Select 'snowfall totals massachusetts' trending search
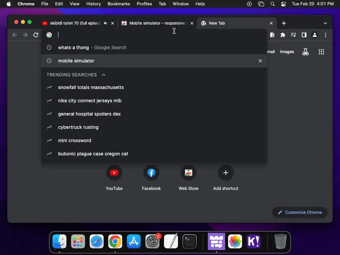The width and height of the screenshot is (340, 255). [x=154, y=87]
